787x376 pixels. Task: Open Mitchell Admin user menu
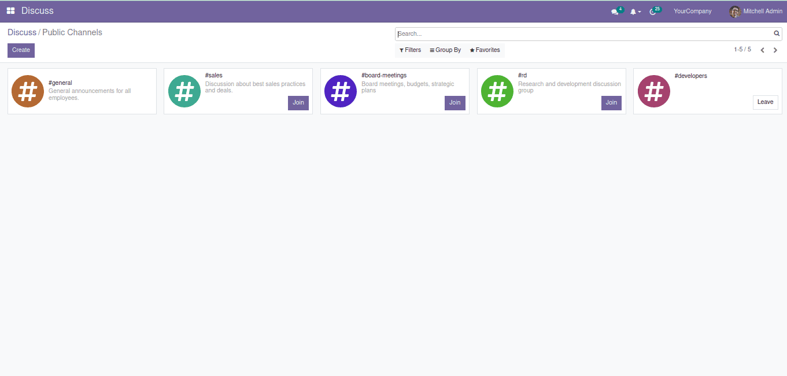(756, 12)
